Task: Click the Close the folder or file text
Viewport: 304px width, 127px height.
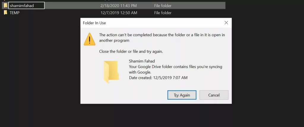Action: [131, 52]
